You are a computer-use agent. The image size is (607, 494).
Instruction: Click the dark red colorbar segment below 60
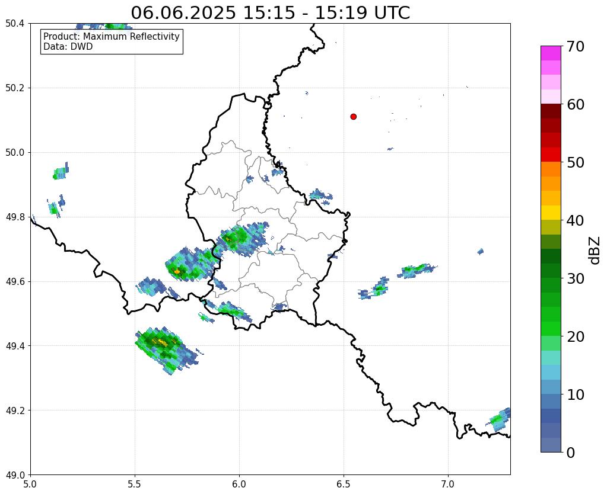(x=551, y=111)
